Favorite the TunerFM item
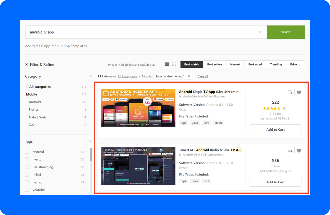Viewport: 330px width, 215px height. 299,150
